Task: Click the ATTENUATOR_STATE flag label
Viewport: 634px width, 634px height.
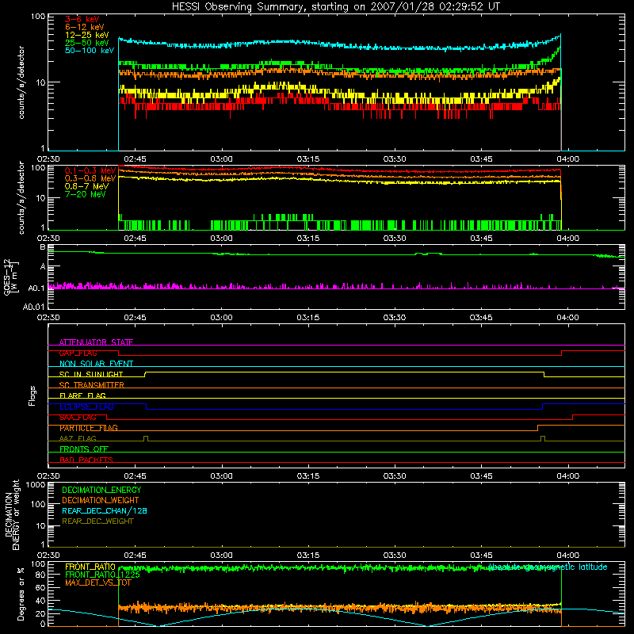Action: tap(96, 342)
